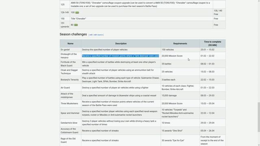Select the "En garde!" challenge name cell

70,49
